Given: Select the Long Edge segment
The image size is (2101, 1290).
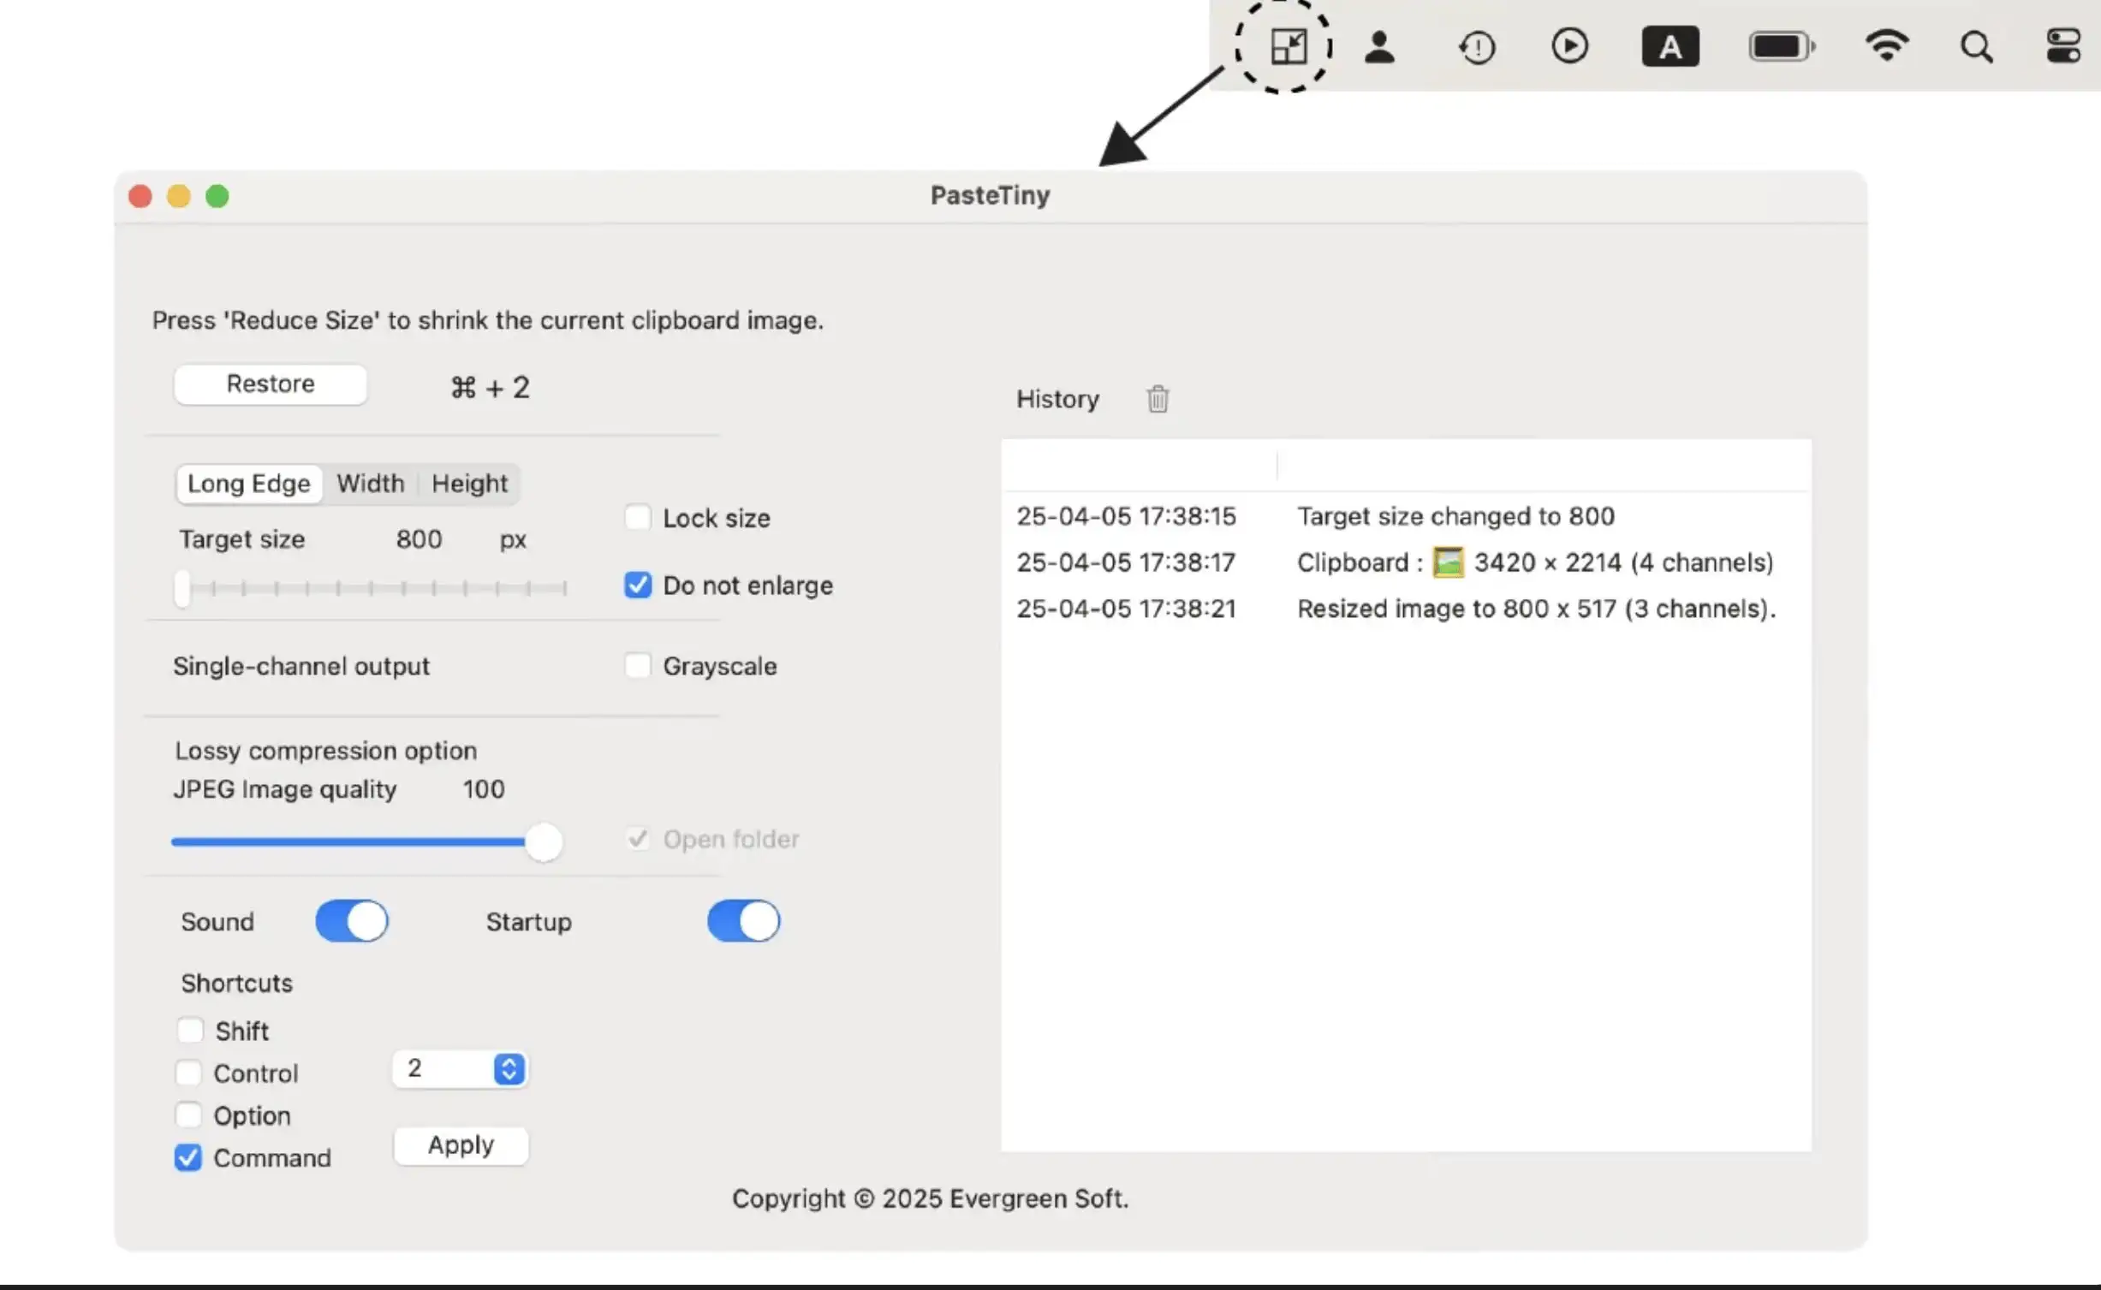Looking at the screenshot, I should tap(249, 484).
